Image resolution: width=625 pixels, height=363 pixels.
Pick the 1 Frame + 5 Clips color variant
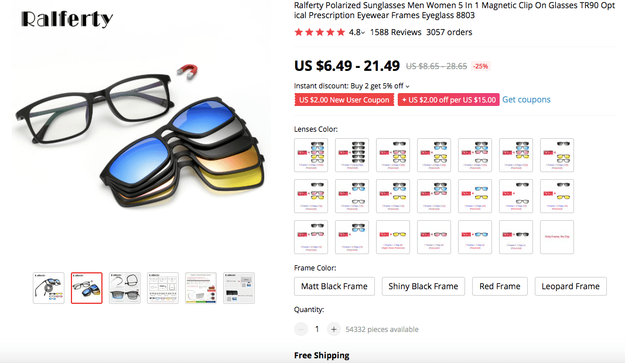[x=310, y=155]
